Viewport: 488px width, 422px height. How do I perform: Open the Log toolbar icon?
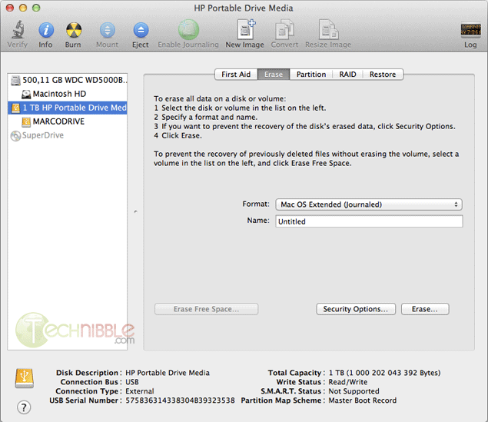[x=470, y=30]
